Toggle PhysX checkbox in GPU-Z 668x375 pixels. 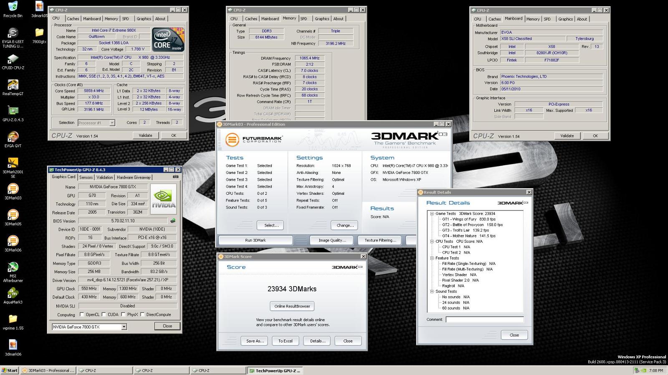pyautogui.click(x=123, y=315)
